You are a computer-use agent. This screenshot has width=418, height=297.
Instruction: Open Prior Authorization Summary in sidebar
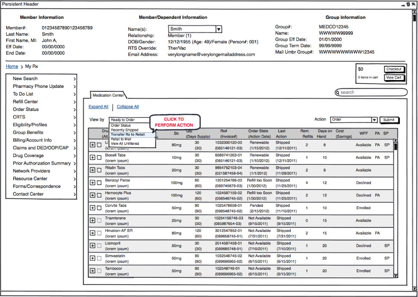tap(42, 163)
